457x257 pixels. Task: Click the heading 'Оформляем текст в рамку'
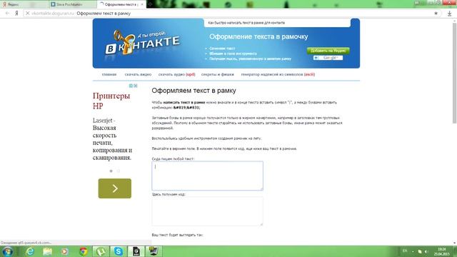[194, 91]
